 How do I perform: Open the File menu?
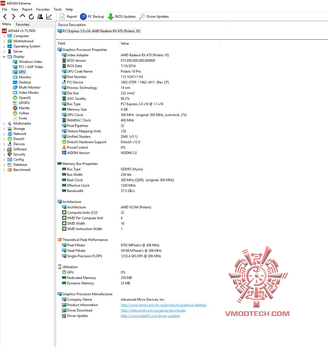pos(5,9)
